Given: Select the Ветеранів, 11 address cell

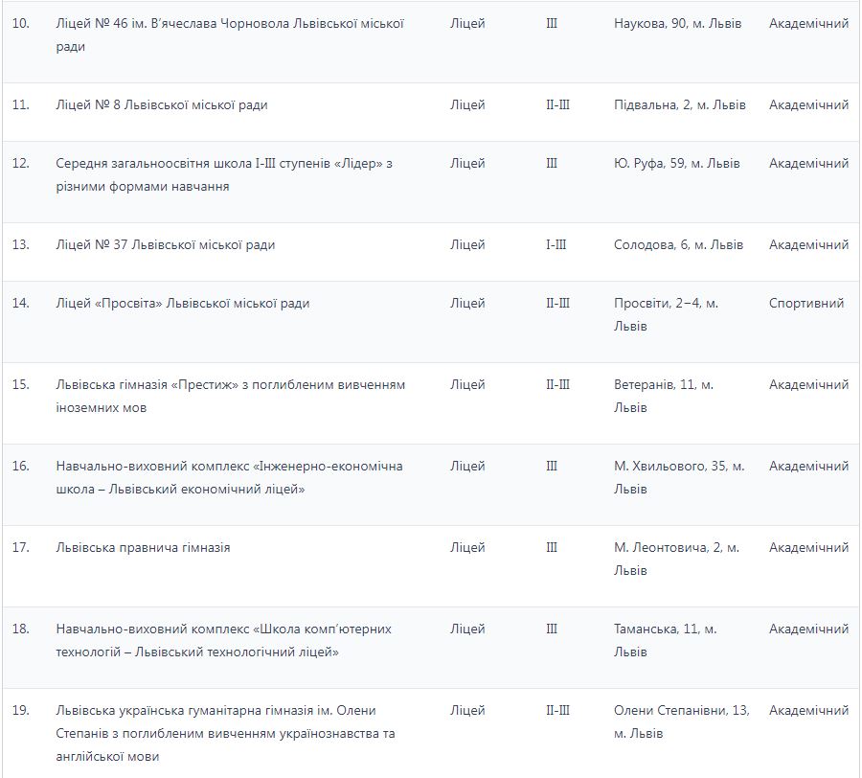Looking at the screenshot, I should (x=664, y=396).
